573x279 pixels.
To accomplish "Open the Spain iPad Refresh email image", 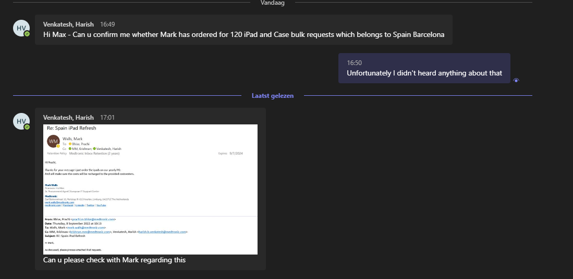I will pyautogui.click(x=150, y=189).
